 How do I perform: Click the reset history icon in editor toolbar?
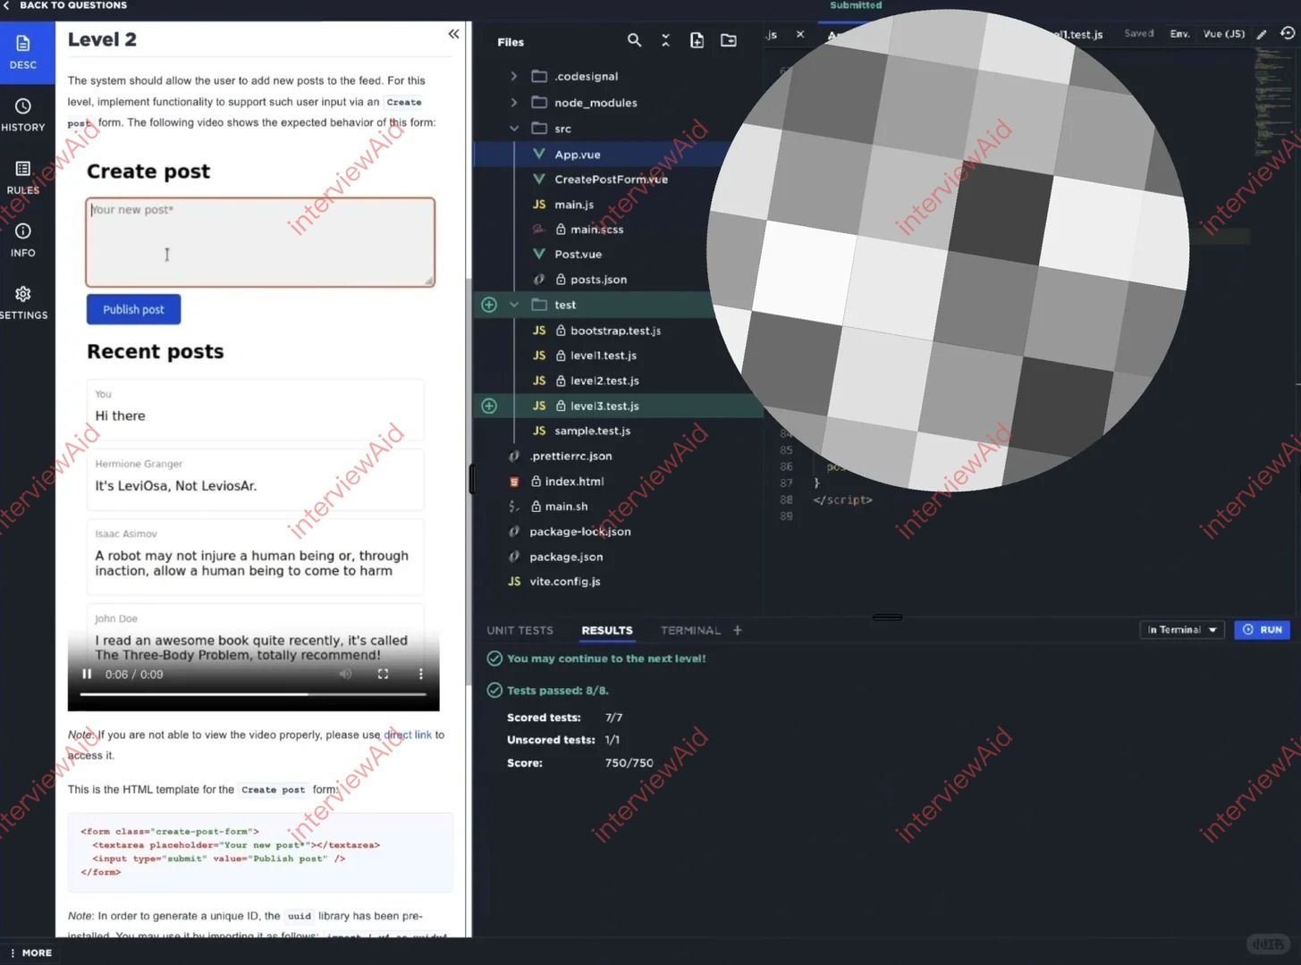click(x=1288, y=33)
